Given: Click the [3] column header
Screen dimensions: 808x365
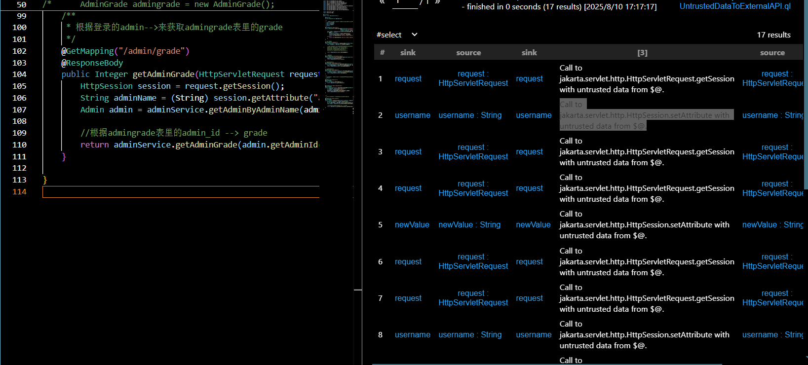Looking at the screenshot, I should (x=642, y=53).
